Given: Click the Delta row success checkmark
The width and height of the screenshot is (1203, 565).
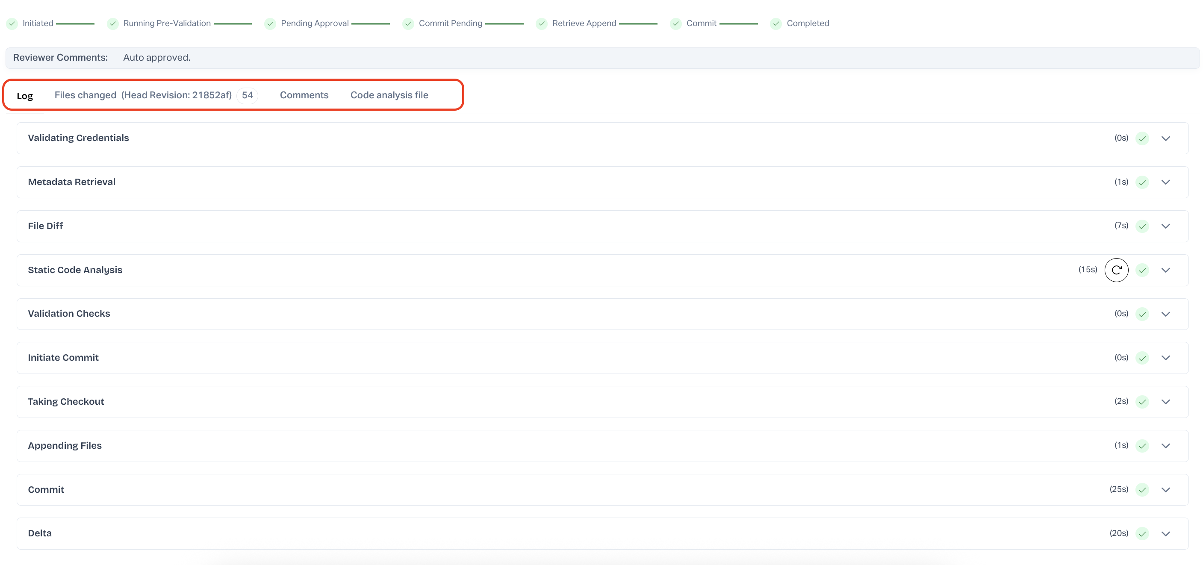Looking at the screenshot, I should click(1142, 534).
